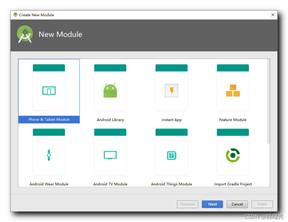Choose the Android TV Module card

pyautogui.click(x=110, y=151)
